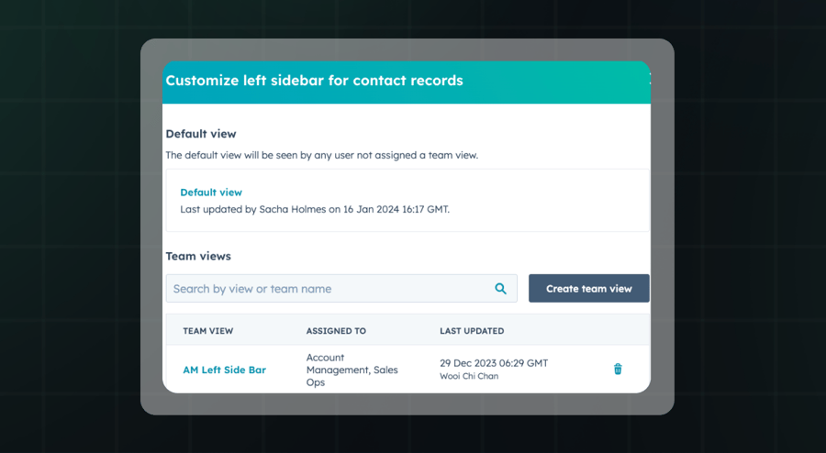826x453 pixels.
Task: Click the default view description sentence
Action: (321, 156)
